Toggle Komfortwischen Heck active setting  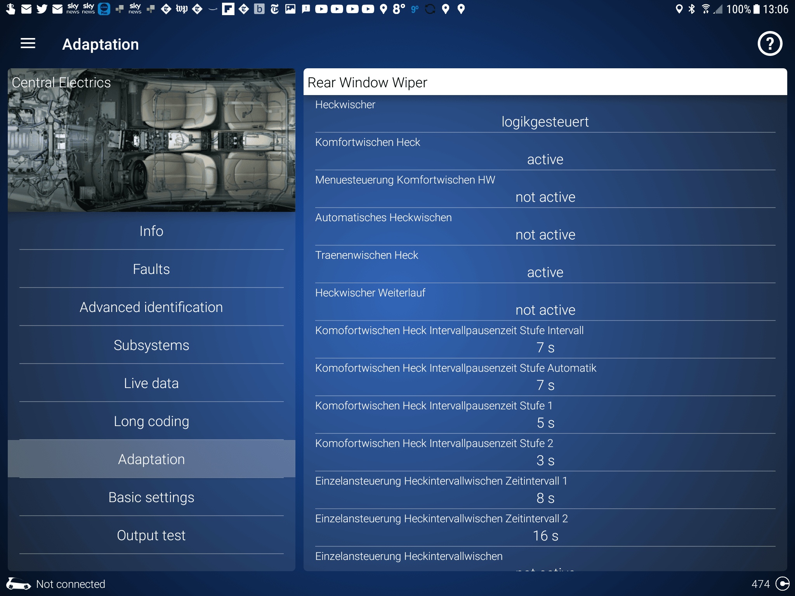(x=545, y=159)
